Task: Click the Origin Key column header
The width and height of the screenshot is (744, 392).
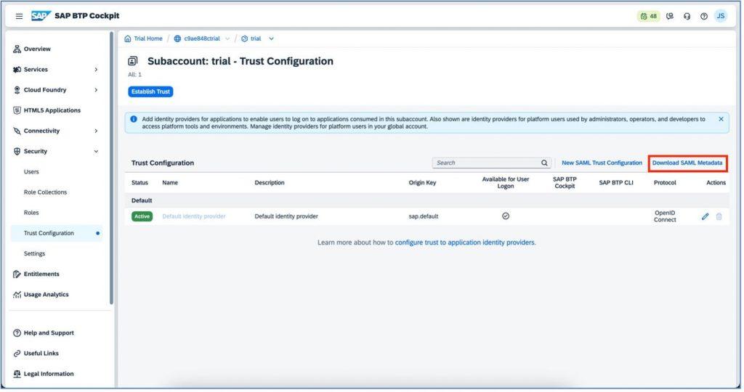Action: click(x=424, y=183)
